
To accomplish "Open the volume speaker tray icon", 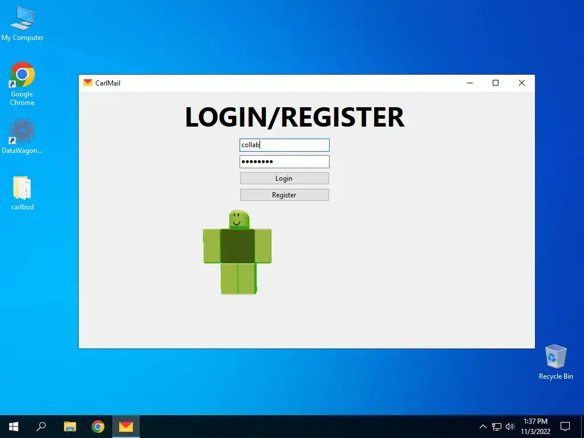I will coord(510,427).
